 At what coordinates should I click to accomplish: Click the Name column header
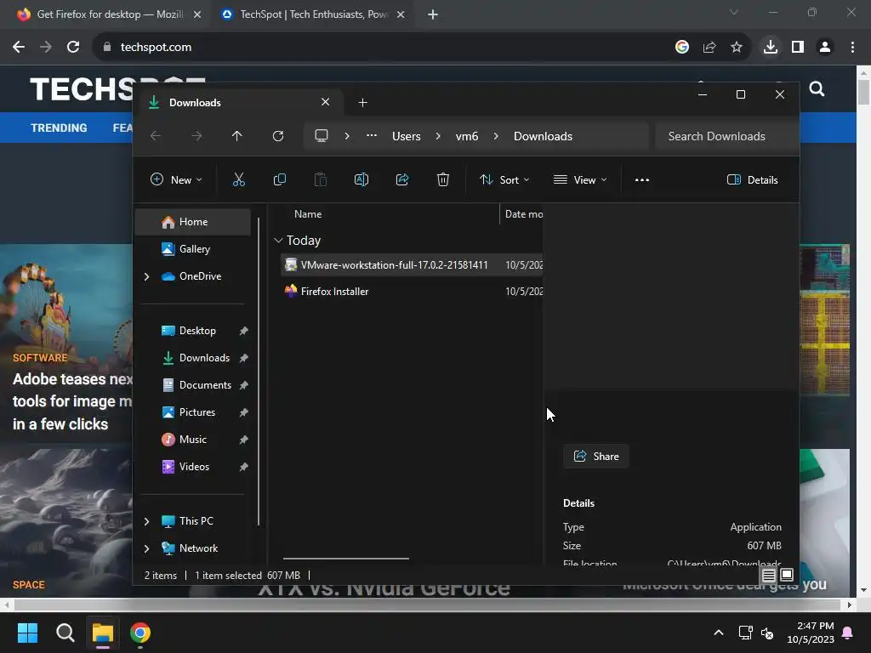click(x=308, y=213)
